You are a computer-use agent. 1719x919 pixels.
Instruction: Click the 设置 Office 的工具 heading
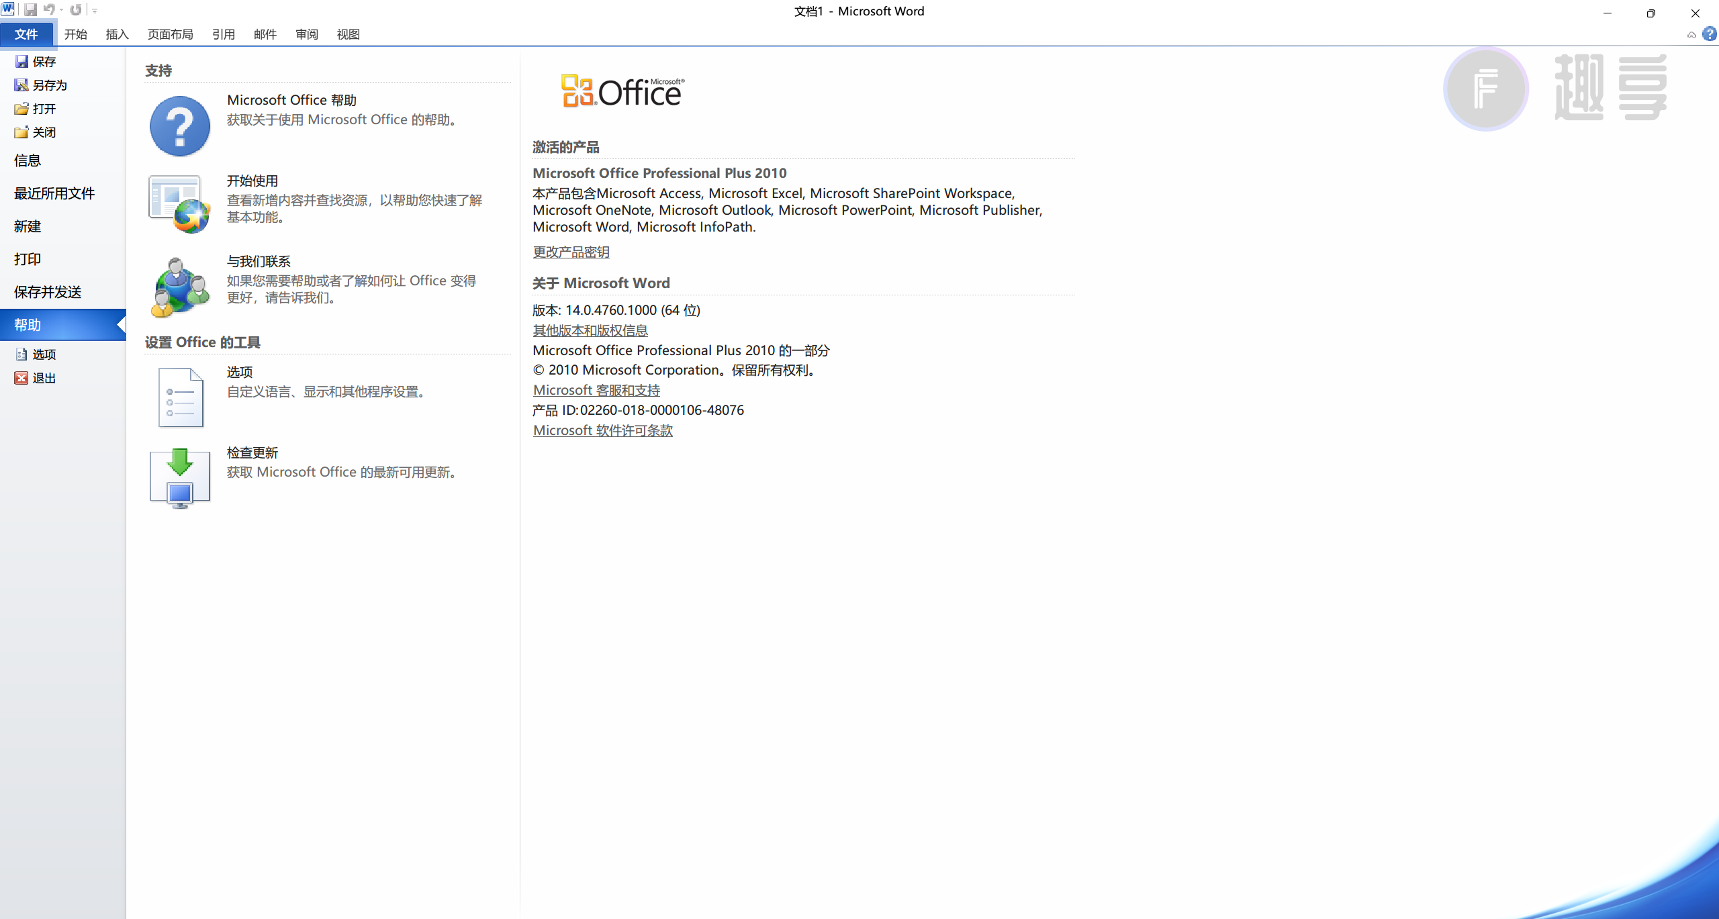pyautogui.click(x=202, y=342)
